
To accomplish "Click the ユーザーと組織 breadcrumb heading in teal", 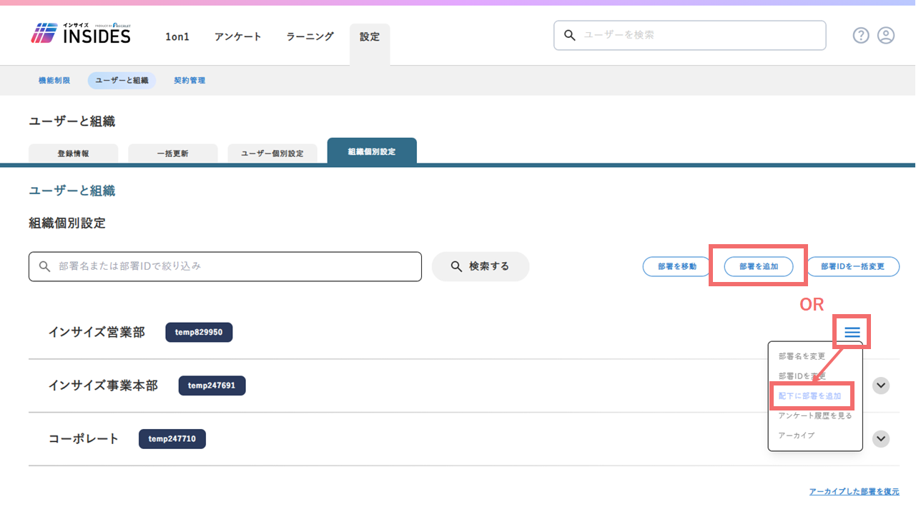I will 72,191.
